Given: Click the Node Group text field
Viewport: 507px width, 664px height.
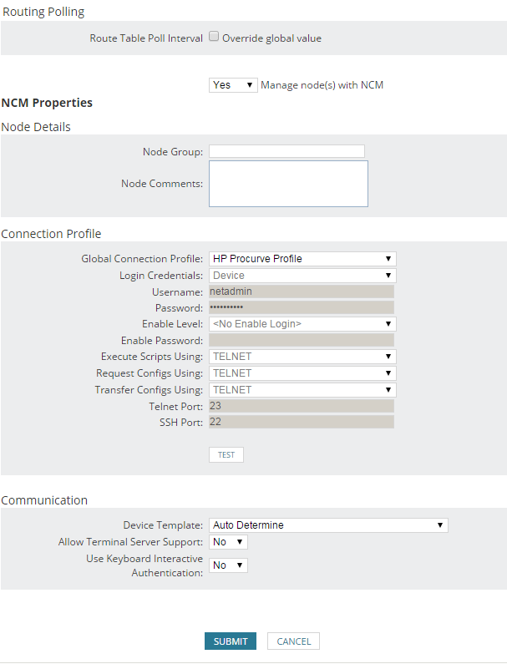Looking at the screenshot, I should pos(286,151).
